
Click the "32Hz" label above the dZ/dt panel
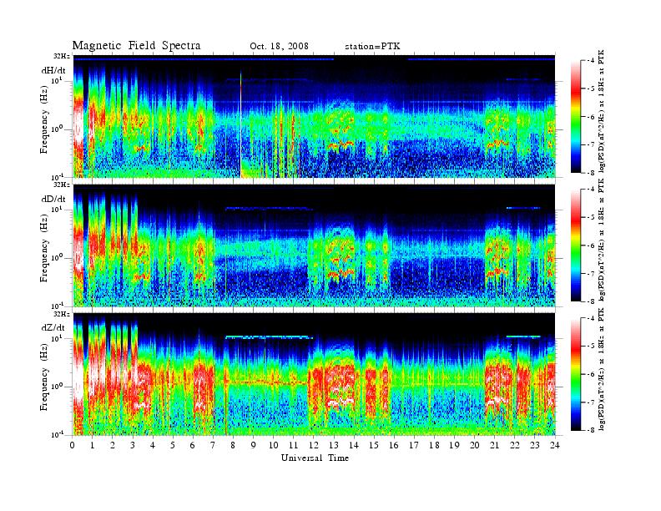(62, 314)
